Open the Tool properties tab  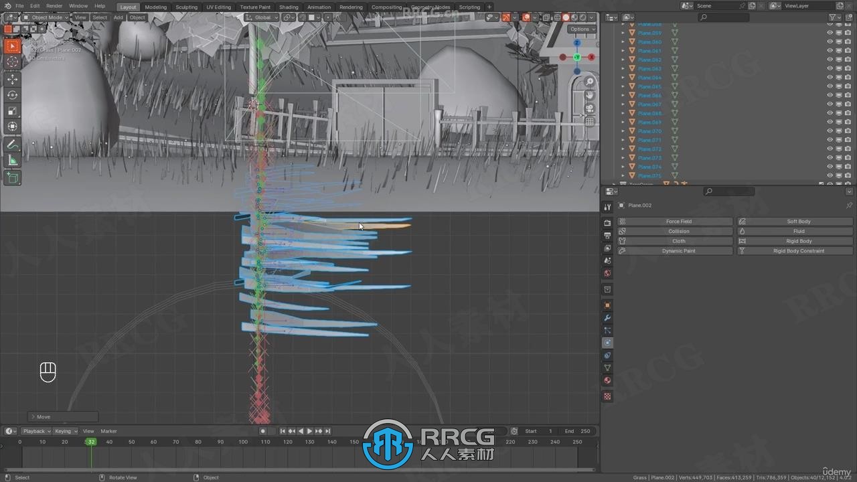(x=607, y=208)
